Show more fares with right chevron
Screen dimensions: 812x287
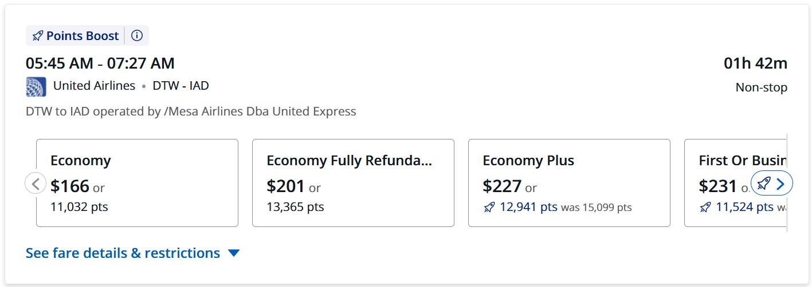tap(780, 184)
